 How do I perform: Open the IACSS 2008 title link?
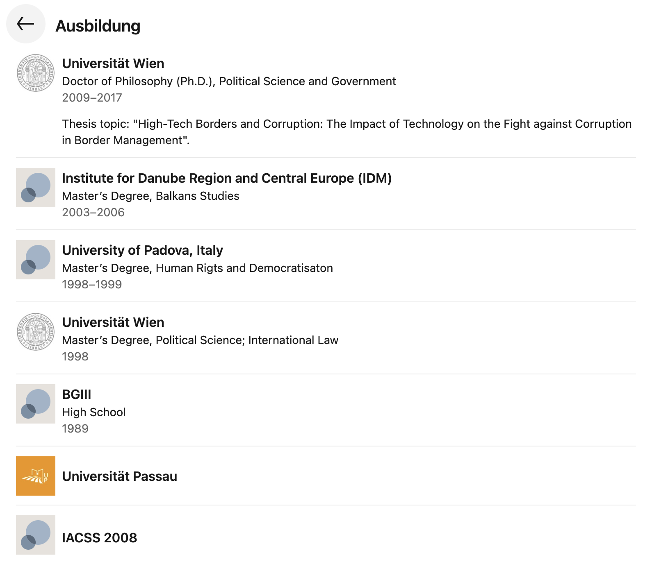[x=99, y=538]
